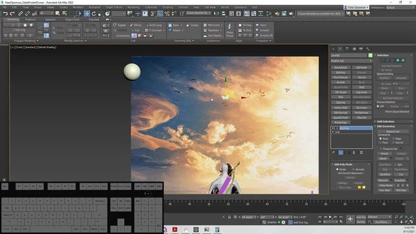Click the Undo arrow in main toolbar
416x234 pixels.
click(5, 13)
